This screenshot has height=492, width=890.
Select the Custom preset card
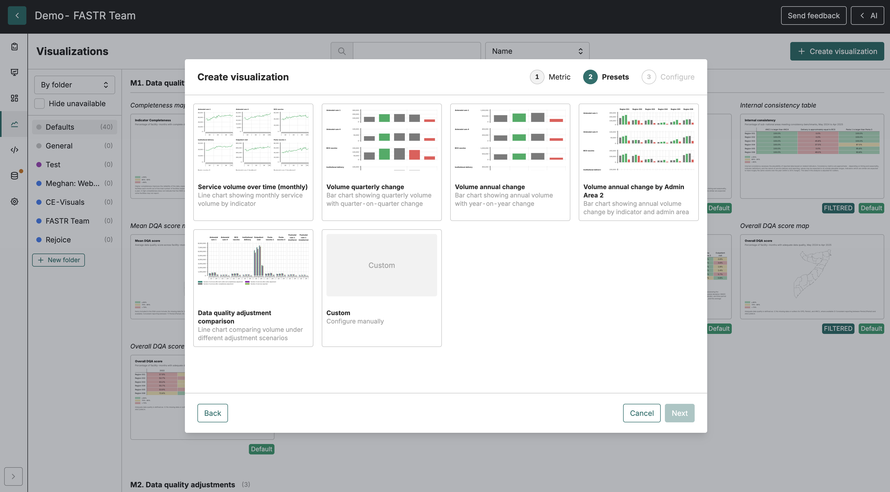[x=382, y=288]
